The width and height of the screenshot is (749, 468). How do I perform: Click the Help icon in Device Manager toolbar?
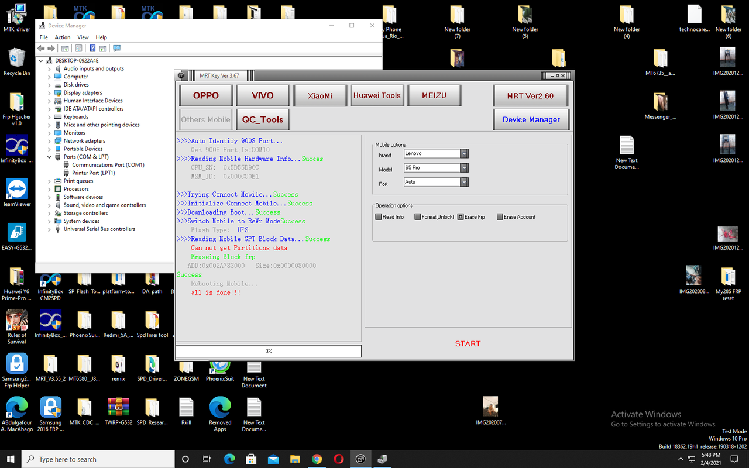tap(92, 48)
